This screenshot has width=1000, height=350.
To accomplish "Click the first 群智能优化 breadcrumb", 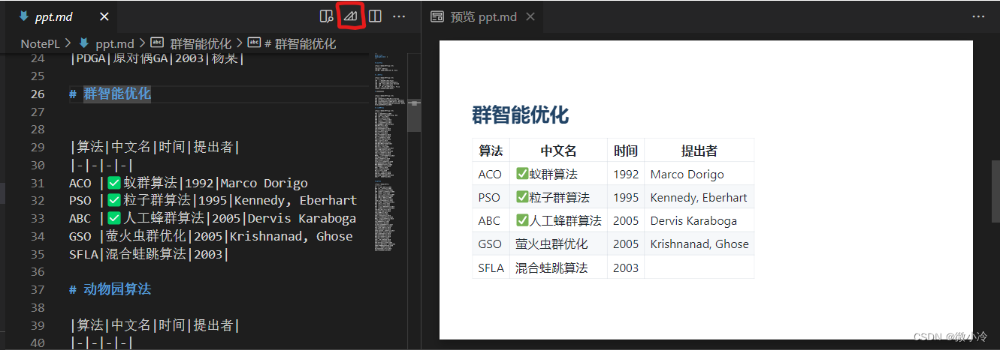I will 201,43.
